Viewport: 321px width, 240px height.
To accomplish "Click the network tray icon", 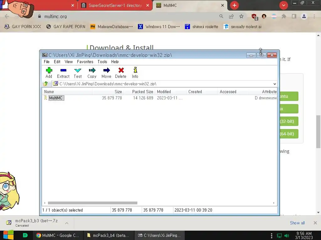I will [x=279, y=236].
